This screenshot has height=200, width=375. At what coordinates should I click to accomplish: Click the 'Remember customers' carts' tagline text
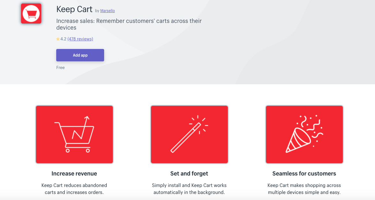tap(129, 24)
